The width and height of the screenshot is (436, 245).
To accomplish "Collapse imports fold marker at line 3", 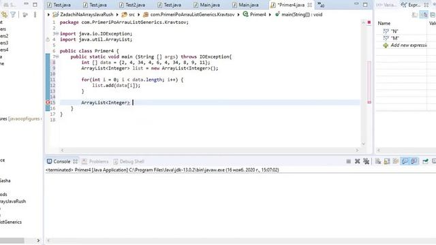I will pos(57,33).
